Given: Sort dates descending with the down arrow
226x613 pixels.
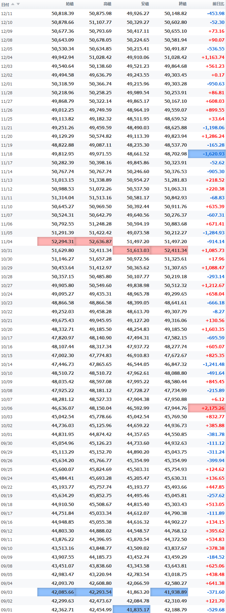Looking at the screenshot, I should click(x=18, y=4).
